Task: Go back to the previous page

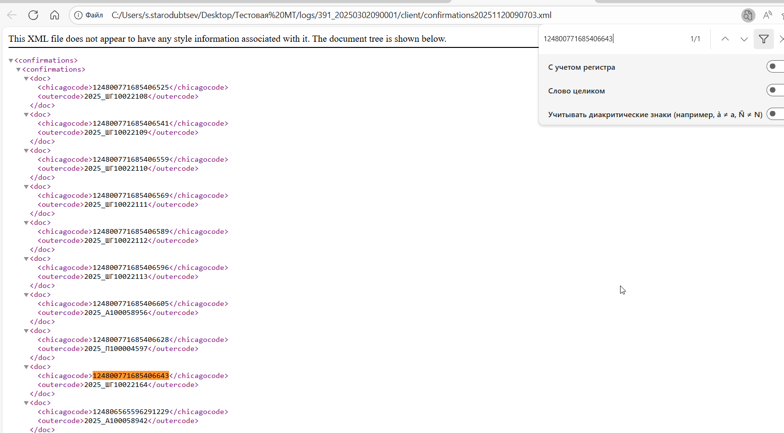Action: 12,15
